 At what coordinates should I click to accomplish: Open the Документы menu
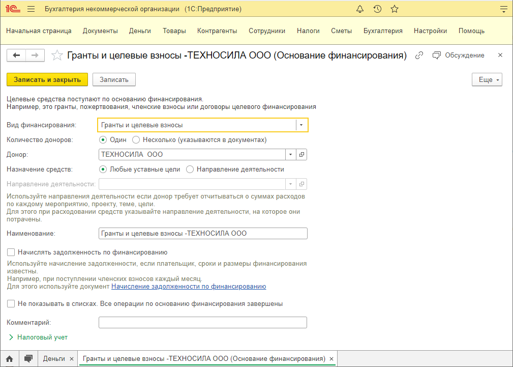pyautogui.click(x=100, y=31)
